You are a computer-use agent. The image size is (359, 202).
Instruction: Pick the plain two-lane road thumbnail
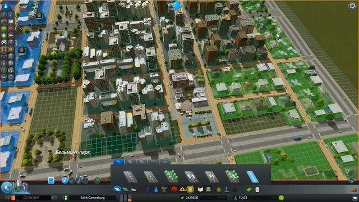coord(130,176)
